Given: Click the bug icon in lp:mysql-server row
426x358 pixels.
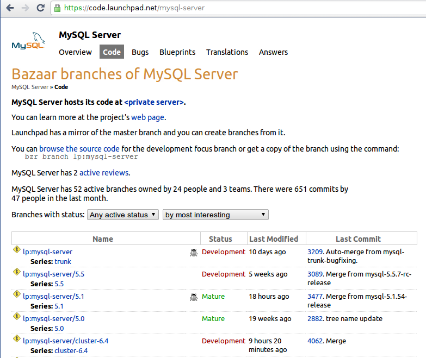Looking at the screenshot, I should (194, 253).
